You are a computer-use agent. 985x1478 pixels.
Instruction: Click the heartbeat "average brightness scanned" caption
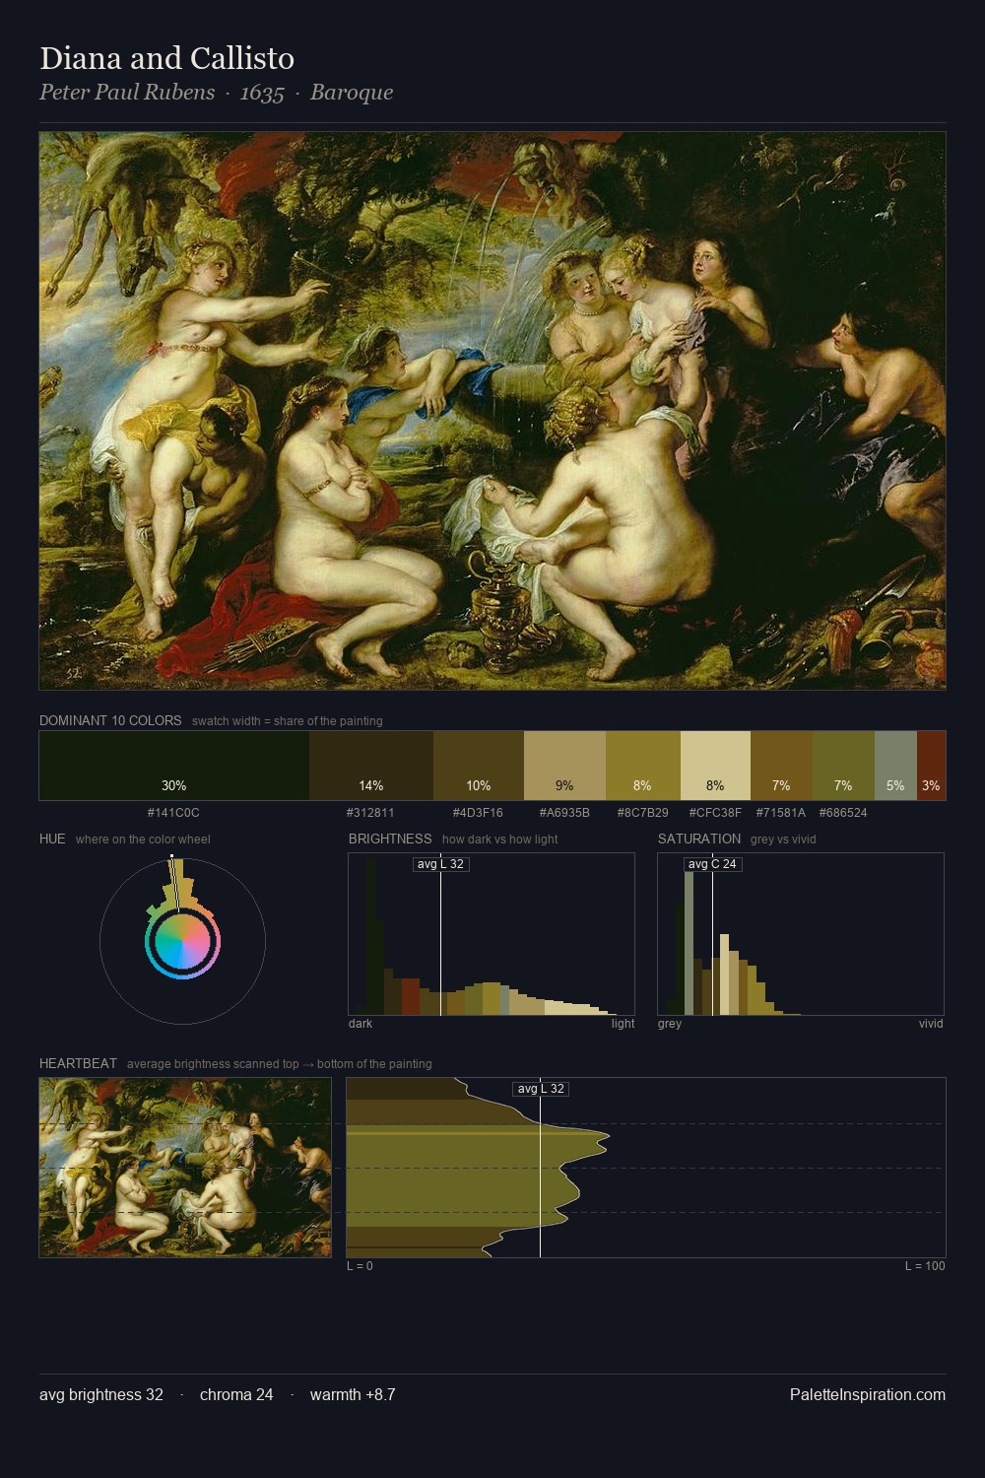(280, 1064)
